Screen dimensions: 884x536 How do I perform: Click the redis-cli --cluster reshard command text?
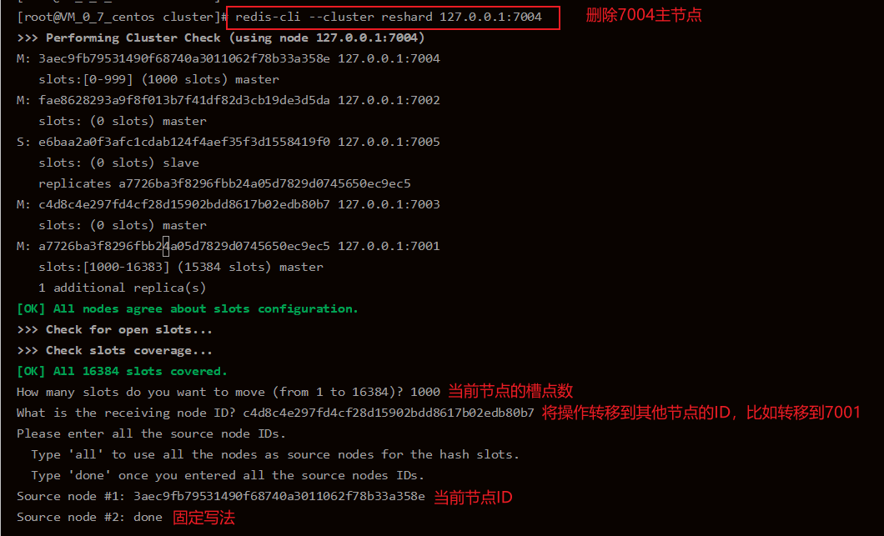click(389, 17)
